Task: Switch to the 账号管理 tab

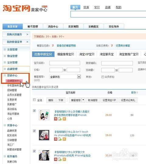Action: click(33, 26)
